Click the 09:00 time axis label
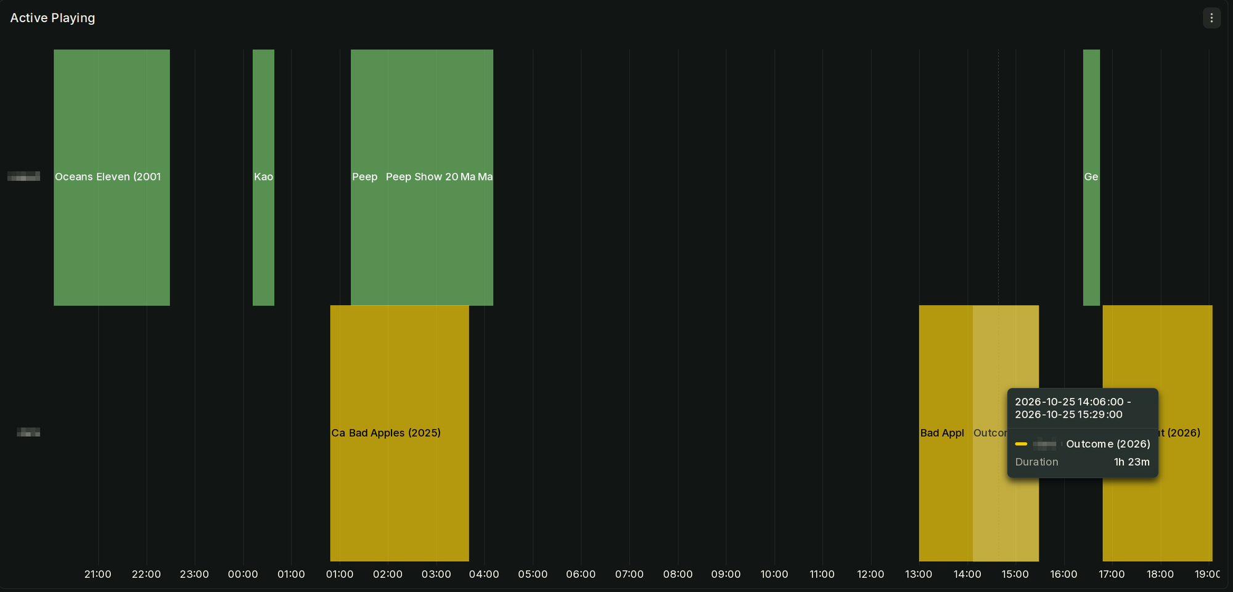Viewport: 1233px width, 592px height. [x=726, y=574]
